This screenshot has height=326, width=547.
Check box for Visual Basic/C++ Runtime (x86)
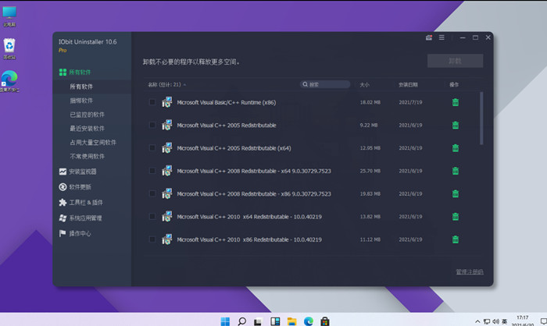pos(152,102)
